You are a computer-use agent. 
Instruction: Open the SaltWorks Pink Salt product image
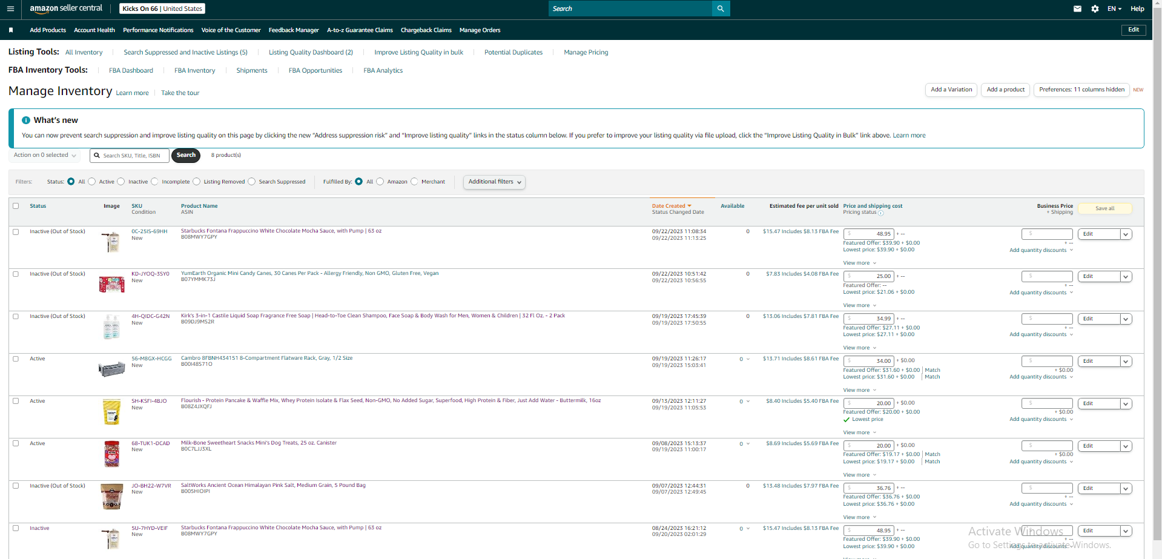point(111,497)
